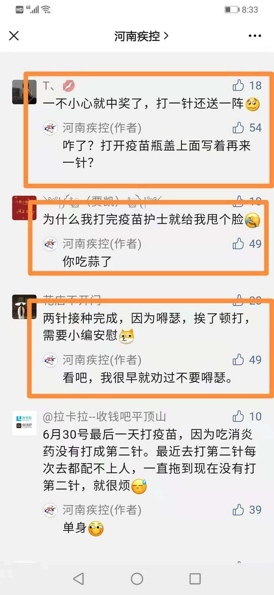Tap the Android back navigation triangle
Screen dimensions: 274x595
coord(78,579)
